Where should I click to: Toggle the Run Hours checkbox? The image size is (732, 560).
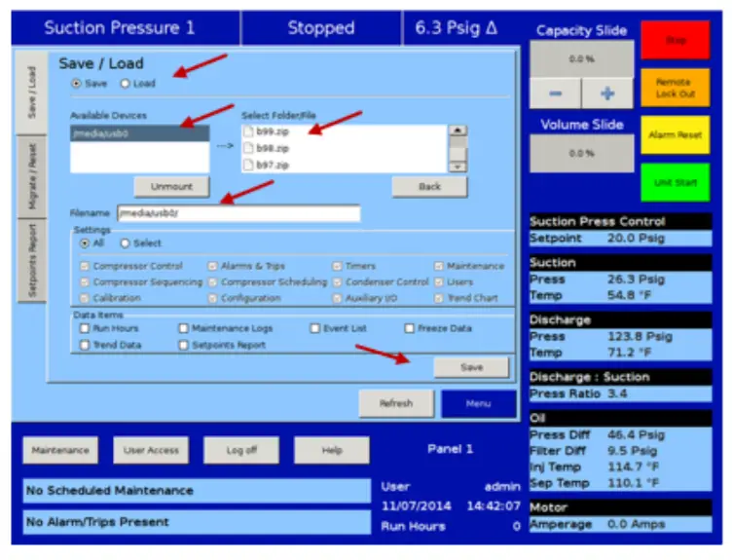click(85, 328)
